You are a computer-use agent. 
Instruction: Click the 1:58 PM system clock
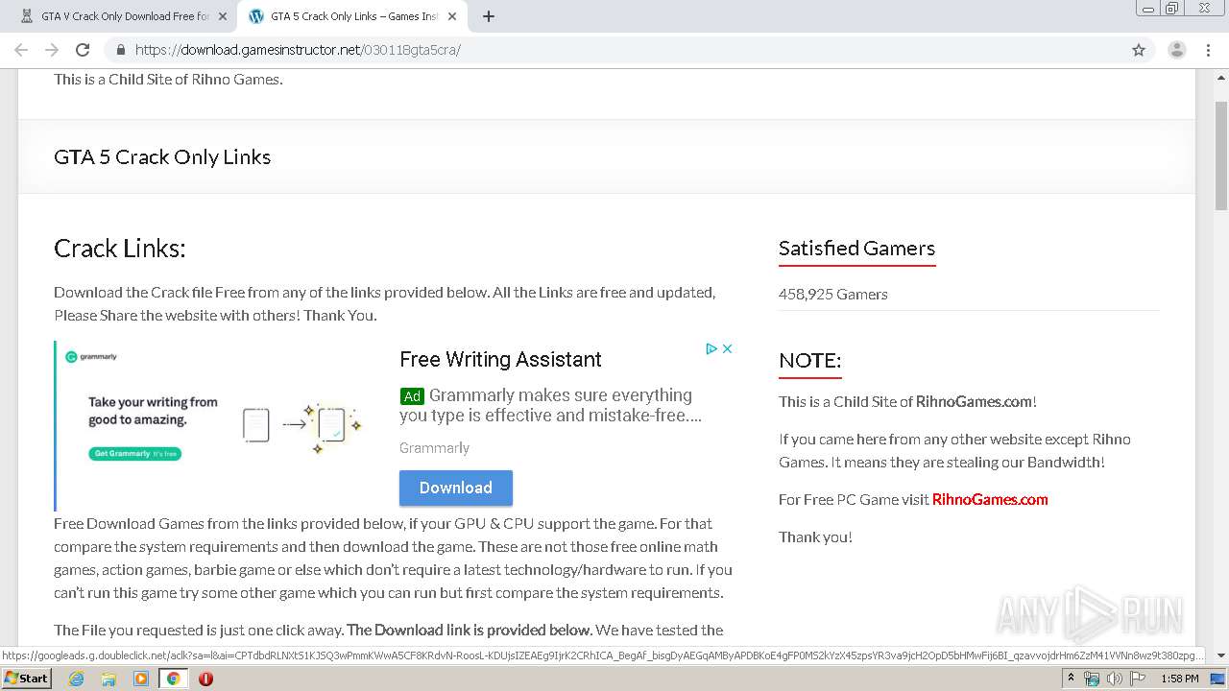1179,679
